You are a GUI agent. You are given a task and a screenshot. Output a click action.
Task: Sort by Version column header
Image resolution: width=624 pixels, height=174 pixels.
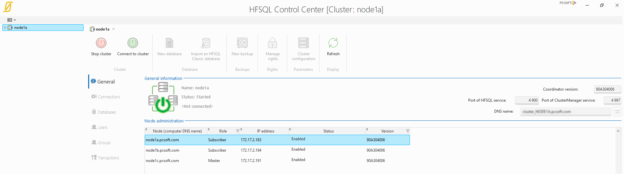click(x=387, y=131)
